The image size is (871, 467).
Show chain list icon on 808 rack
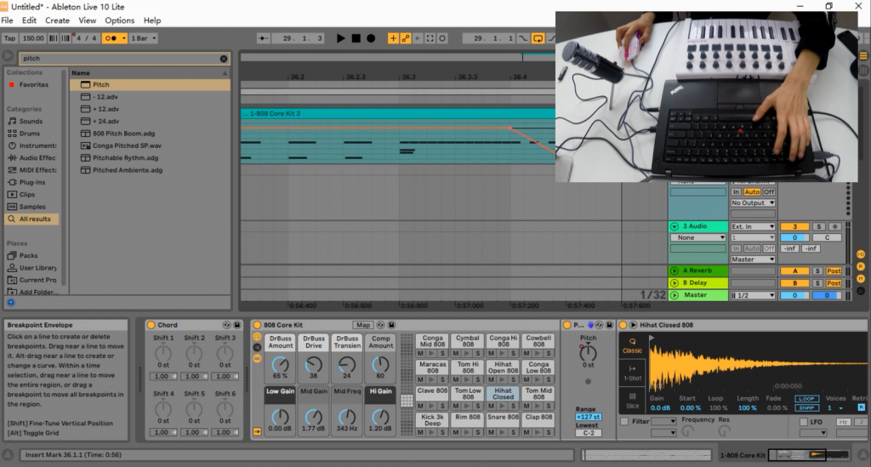257,348
